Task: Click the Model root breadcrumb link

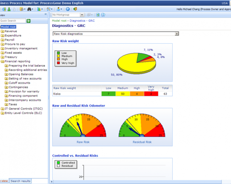Action: point(60,21)
